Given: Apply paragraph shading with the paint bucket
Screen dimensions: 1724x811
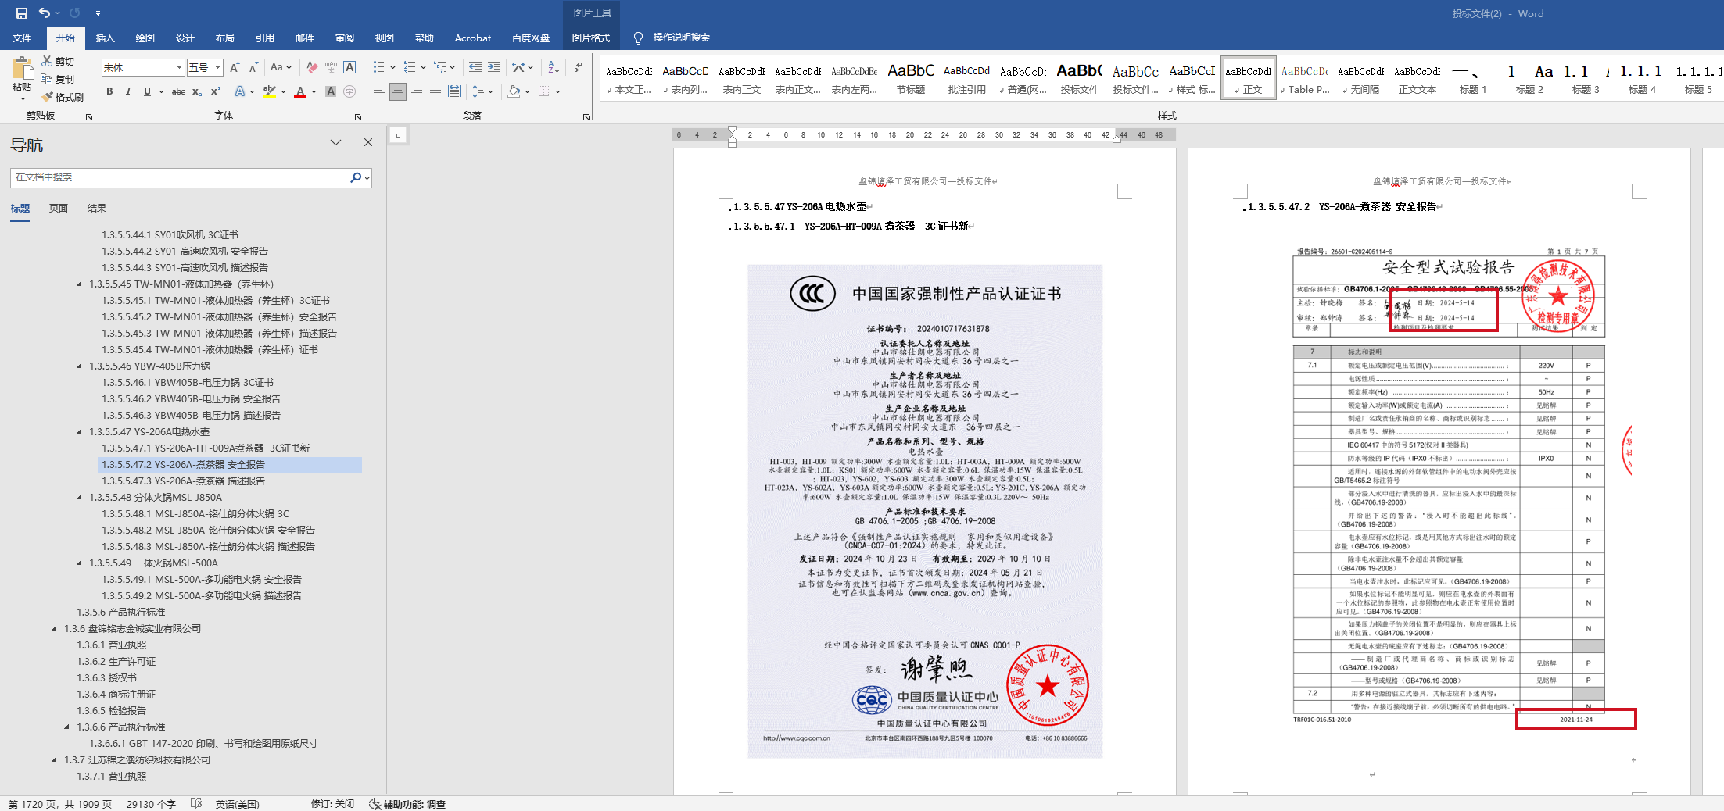Looking at the screenshot, I should click(x=514, y=91).
